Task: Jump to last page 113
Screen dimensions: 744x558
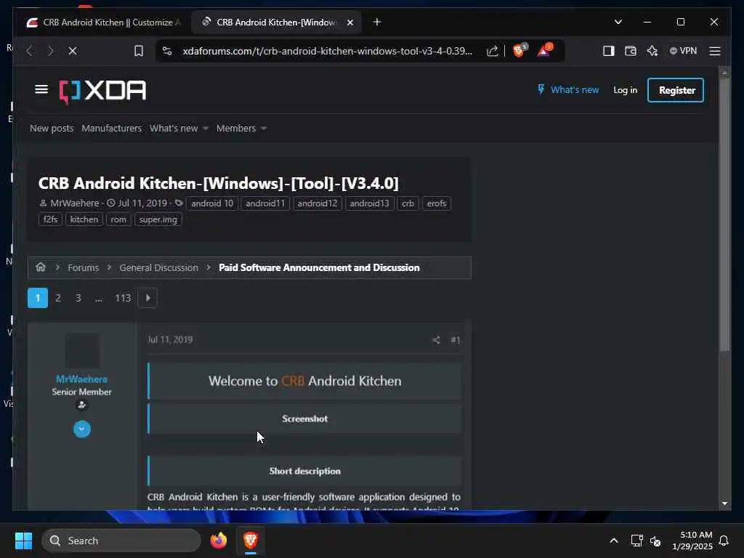Action: pos(123,298)
